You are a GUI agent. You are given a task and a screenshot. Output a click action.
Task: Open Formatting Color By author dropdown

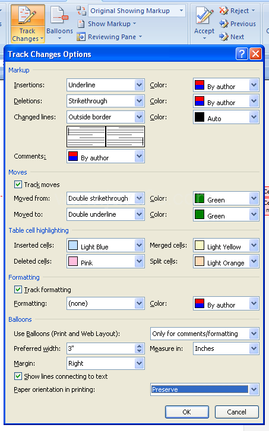[226, 303]
